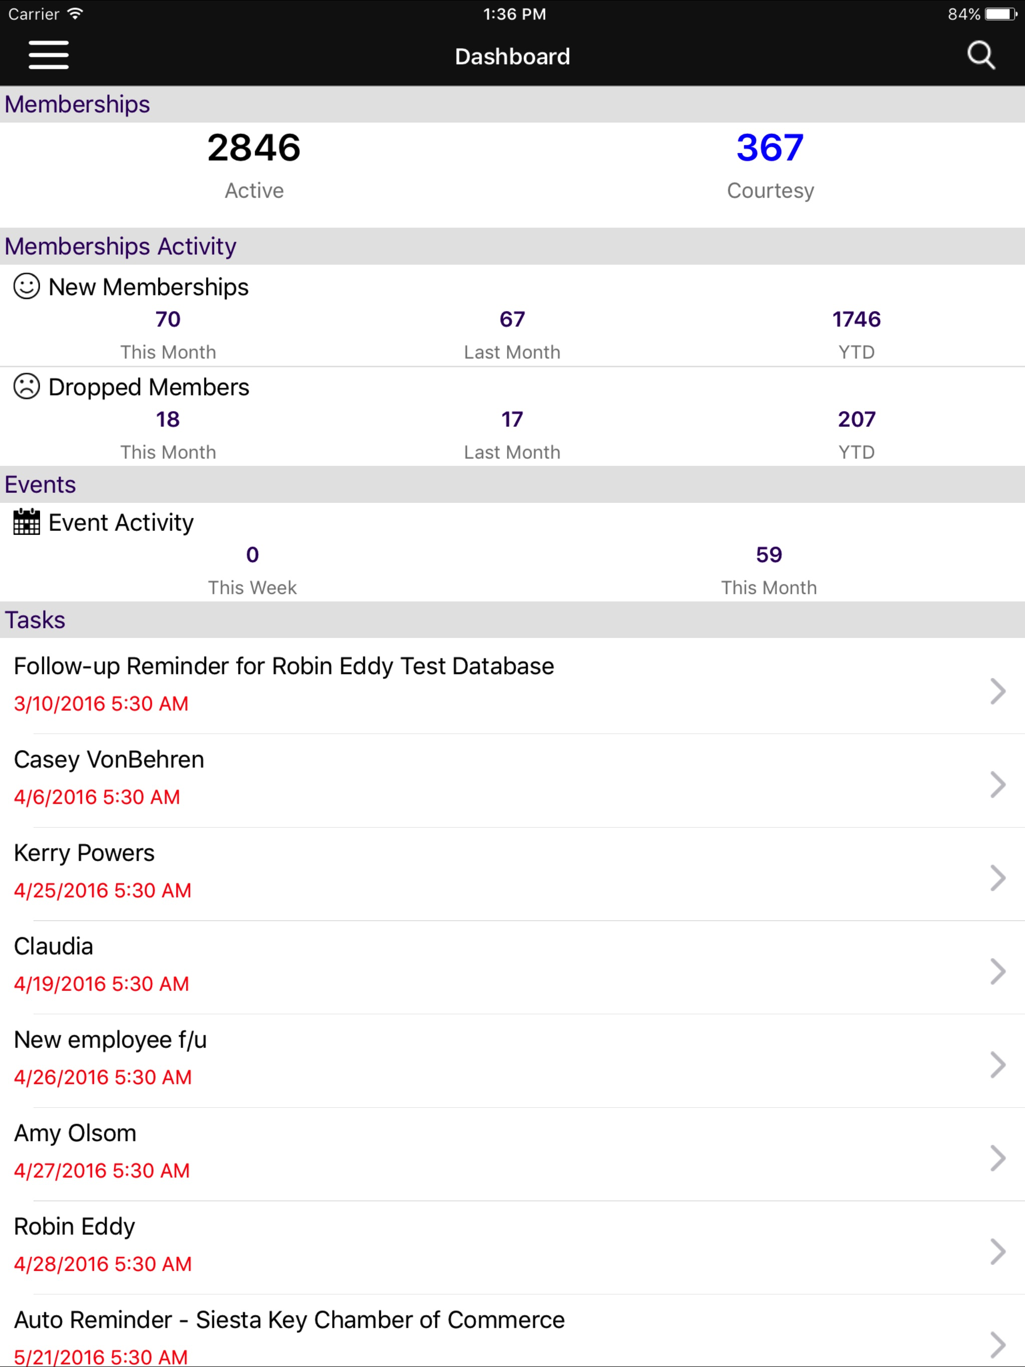Tap the search magnifier icon
Image resolution: width=1025 pixels, height=1367 pixels.
980,56
